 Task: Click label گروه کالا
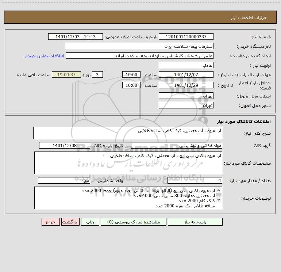pyautogui.click(x=262, y=146)
